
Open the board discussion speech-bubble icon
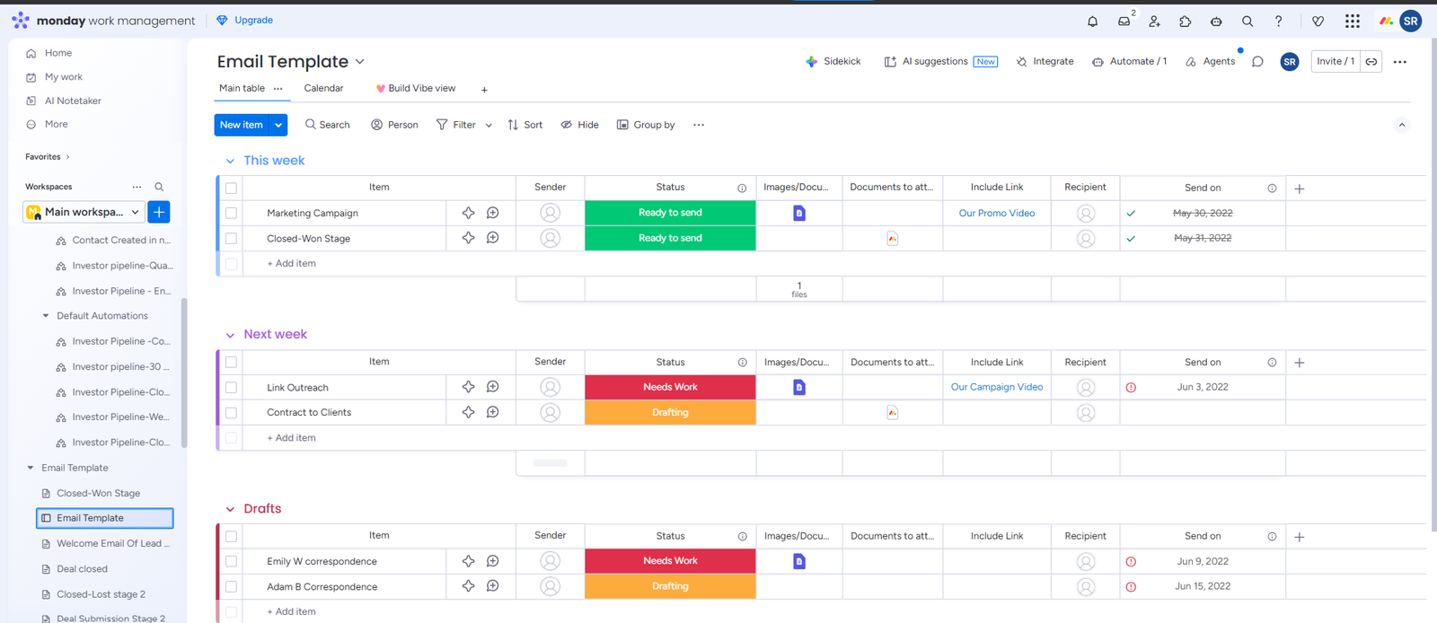point(1257,62)
